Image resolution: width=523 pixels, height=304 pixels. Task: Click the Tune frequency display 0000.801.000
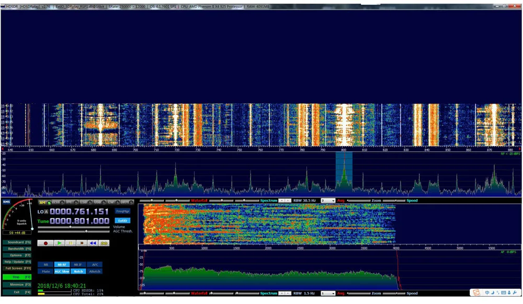coord(79,221)
